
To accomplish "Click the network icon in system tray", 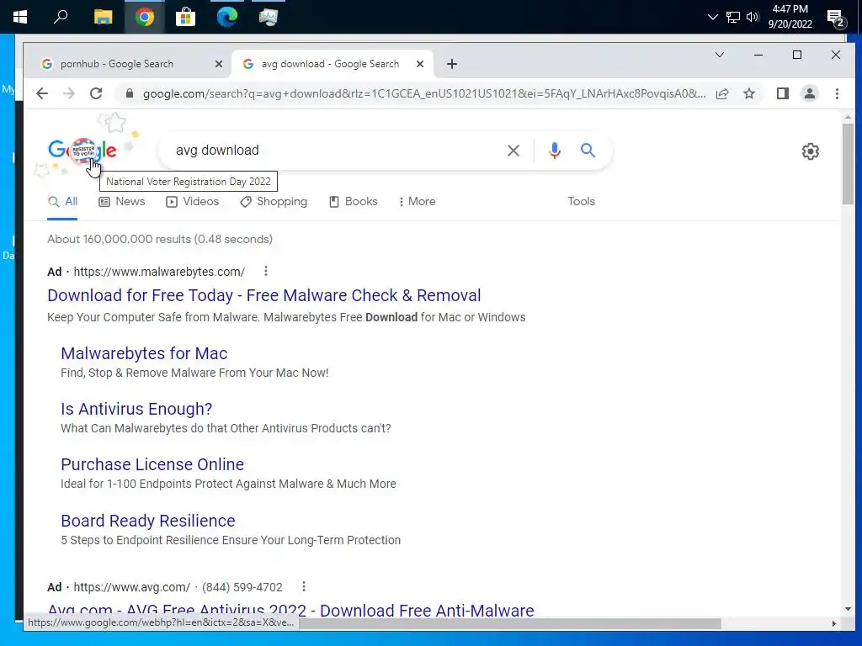I will pos(733,17).
